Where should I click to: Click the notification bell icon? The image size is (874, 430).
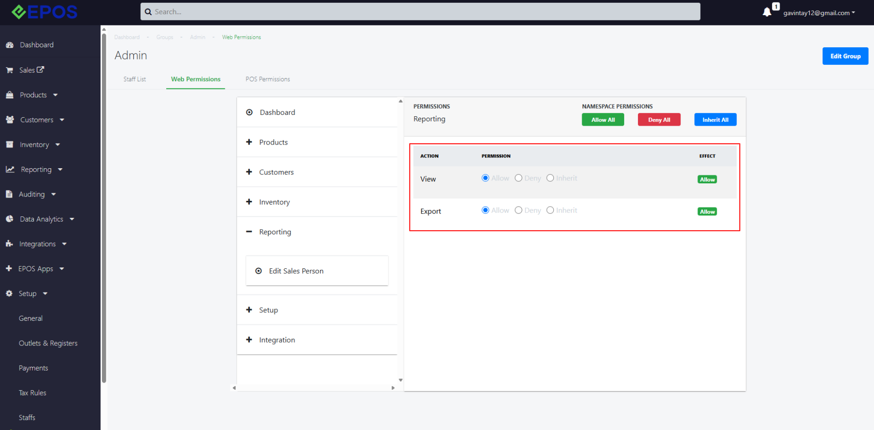767,12
